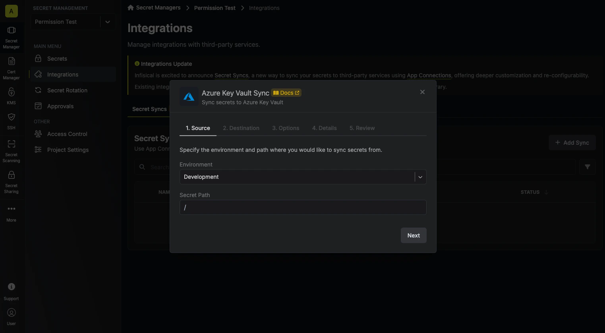Select the 3. Options step tab
The width and height of the screenshot is (605, 333).
tap(286, 128)
